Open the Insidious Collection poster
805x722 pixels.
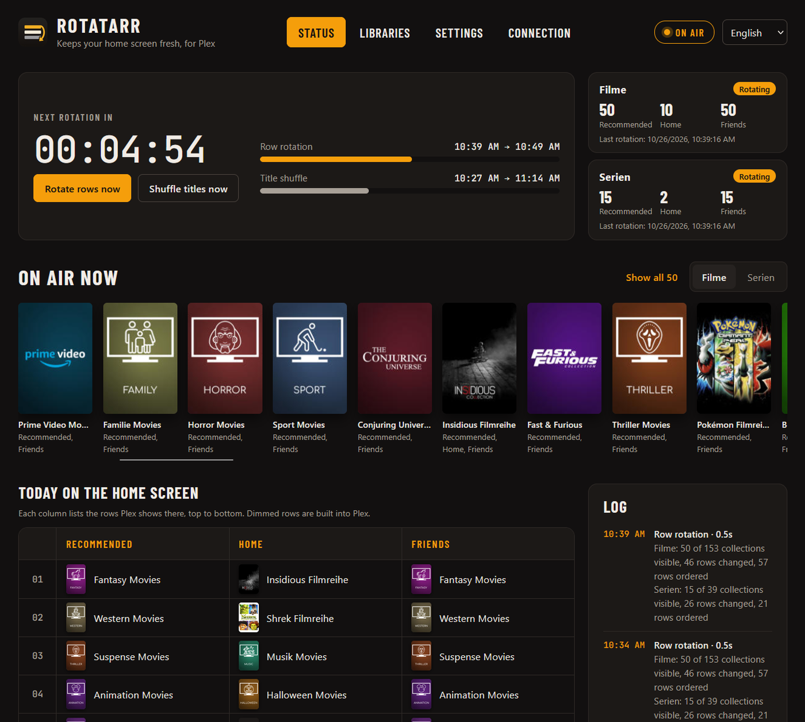coord(480,358)
